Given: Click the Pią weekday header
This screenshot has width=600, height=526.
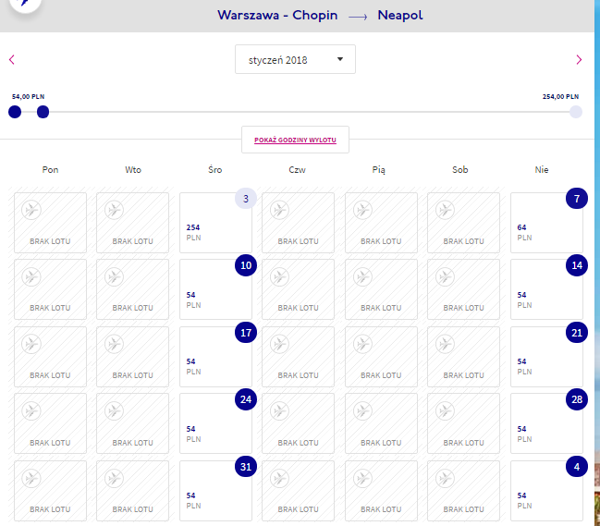Looking at the screenshot, I should pyautogui.click(x=378, y=169).
